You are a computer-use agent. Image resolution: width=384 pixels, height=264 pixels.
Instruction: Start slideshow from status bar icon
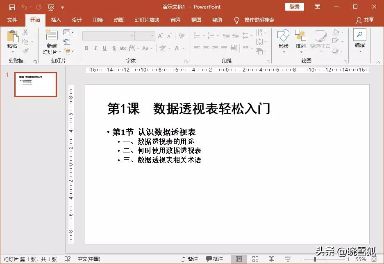click(x=288, y=259)
